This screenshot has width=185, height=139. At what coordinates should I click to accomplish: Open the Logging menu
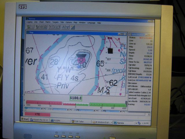point(29,22)
